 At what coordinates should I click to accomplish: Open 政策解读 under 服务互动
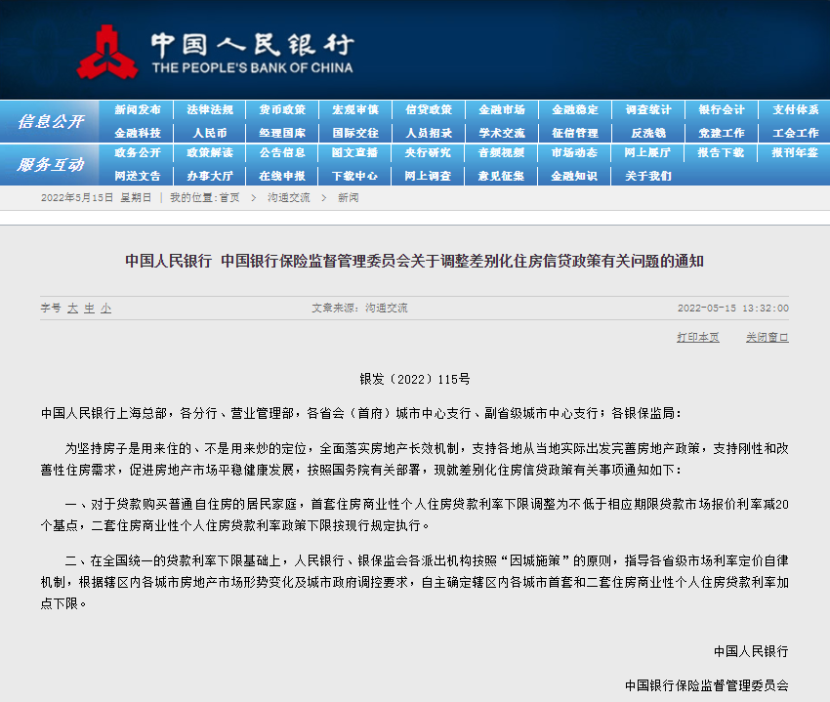coord(210,153)
